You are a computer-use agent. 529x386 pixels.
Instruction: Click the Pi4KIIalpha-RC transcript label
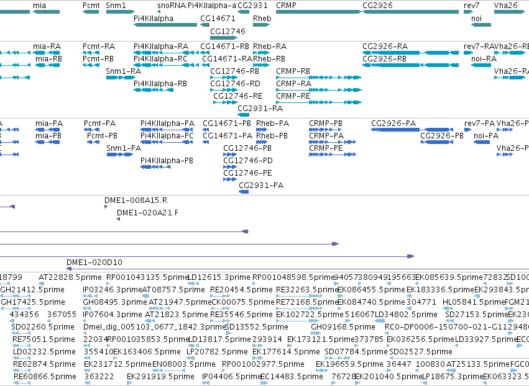tap(160, 58)
